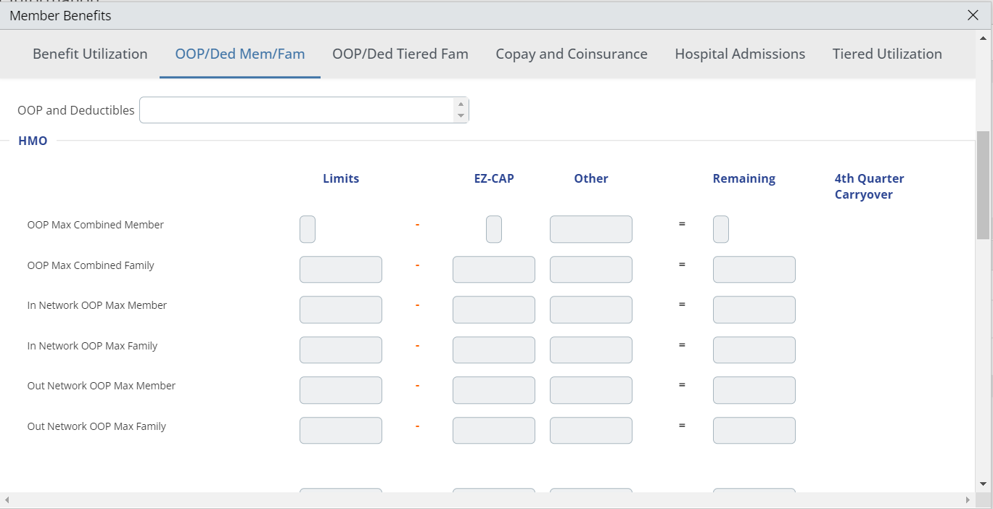Click the OOP Max Combined Member Limits box
The height and width of the screenshot is (509, 993).
308,229
